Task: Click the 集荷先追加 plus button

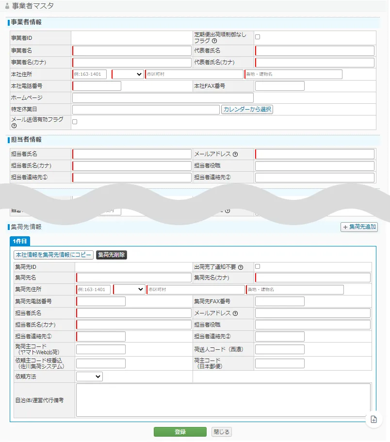Action: coord(359,227)
